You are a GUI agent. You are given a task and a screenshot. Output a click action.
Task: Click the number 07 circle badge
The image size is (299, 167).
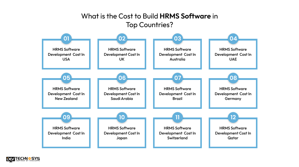[178, 78]
